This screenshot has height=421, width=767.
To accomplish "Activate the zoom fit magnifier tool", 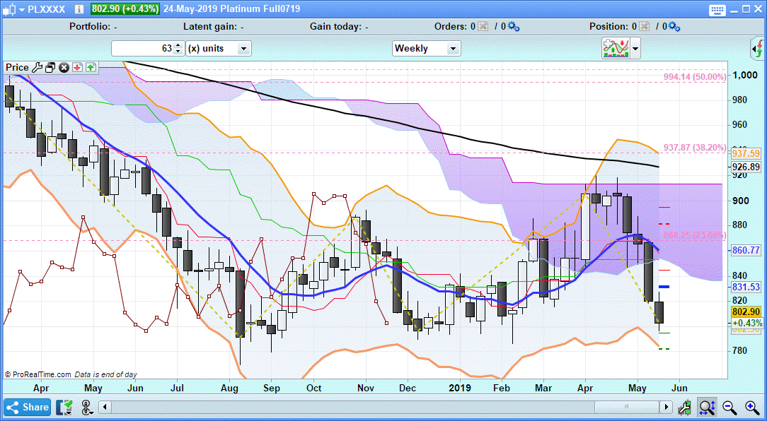I will (708, 407).
